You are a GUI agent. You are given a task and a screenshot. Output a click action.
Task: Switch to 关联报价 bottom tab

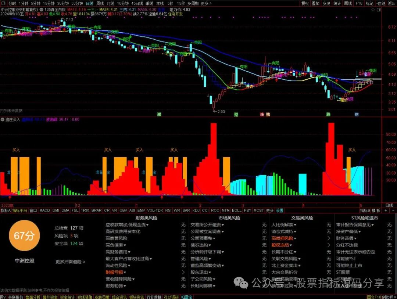[15, 297]
